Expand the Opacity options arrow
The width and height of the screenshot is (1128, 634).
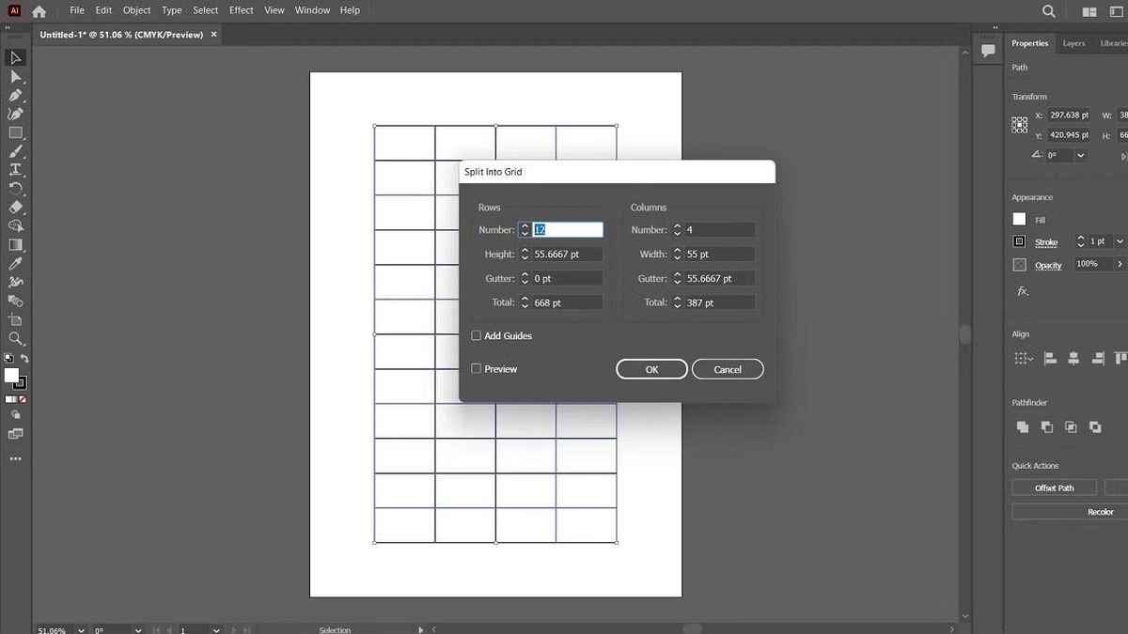[x=1120, y=265]
